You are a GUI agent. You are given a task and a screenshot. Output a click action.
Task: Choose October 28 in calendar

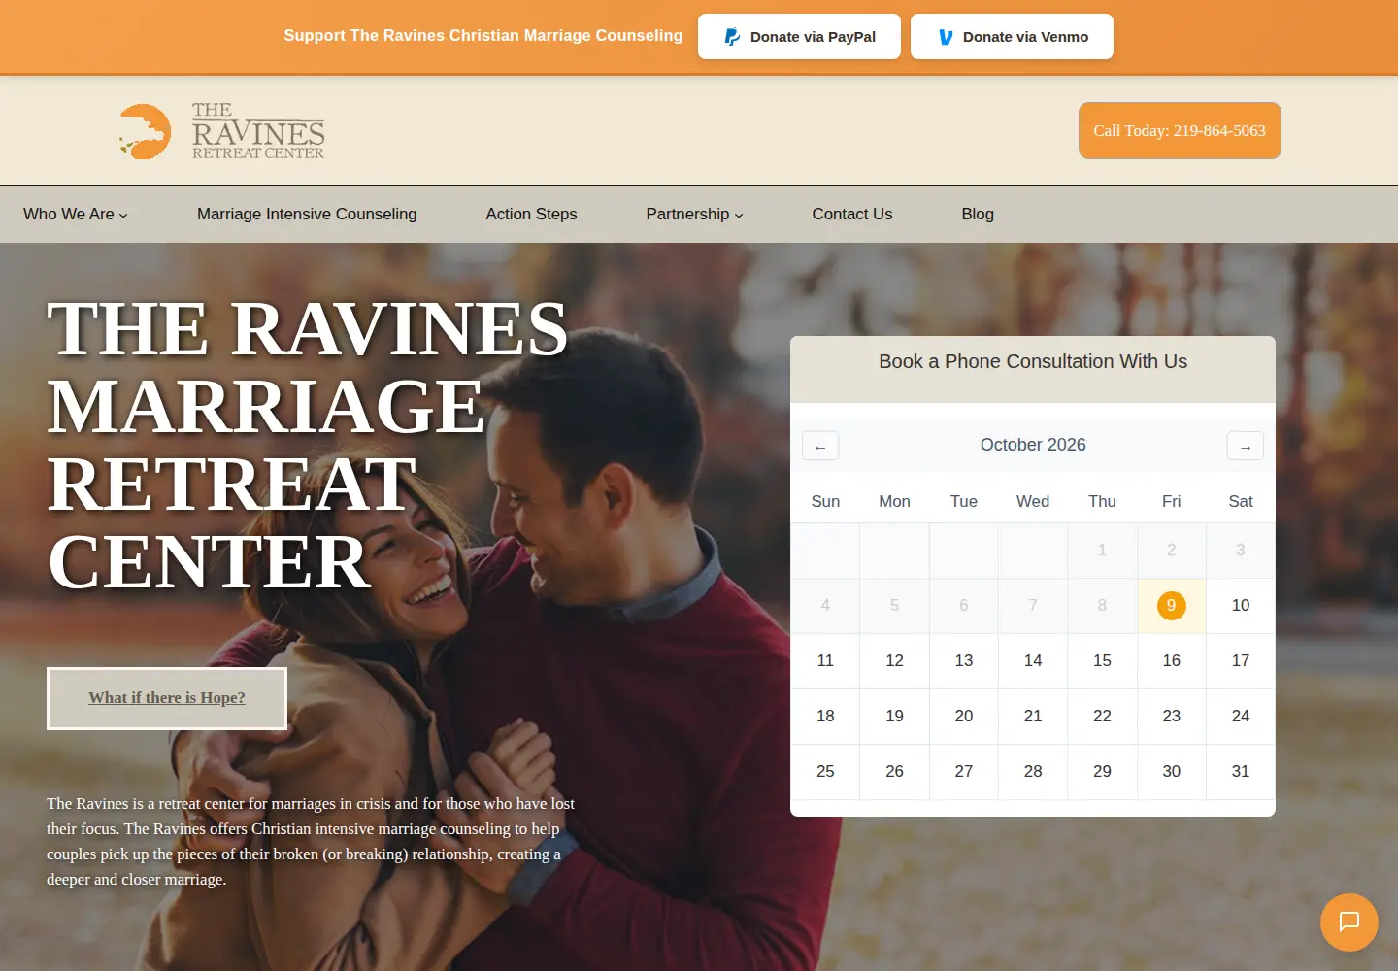1033,772
